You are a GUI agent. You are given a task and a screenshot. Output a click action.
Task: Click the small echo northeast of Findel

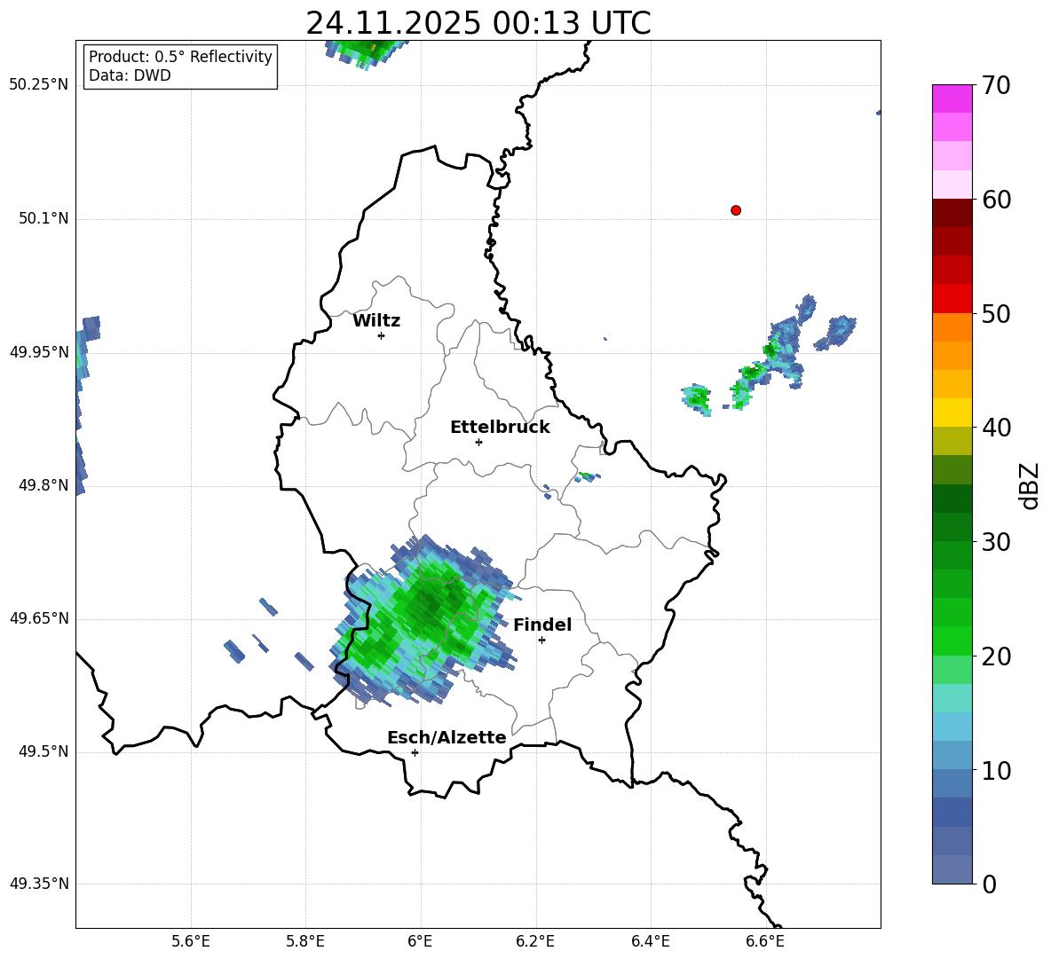click(x=587, y=476)
